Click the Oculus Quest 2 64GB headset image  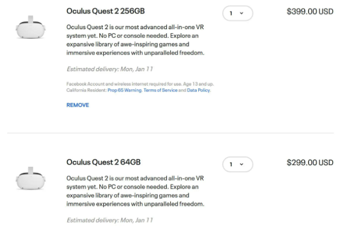point(30,178)
